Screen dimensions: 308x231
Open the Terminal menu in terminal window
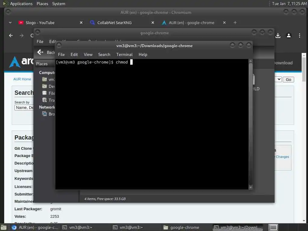pos(124,54)
